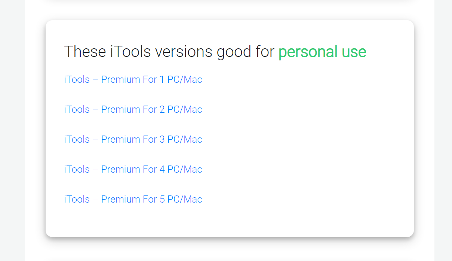This screenshot has width=452, height=261.
Task: Click "PC/Mac" text in the 5-license link
Action: click(x=185, y=199)
